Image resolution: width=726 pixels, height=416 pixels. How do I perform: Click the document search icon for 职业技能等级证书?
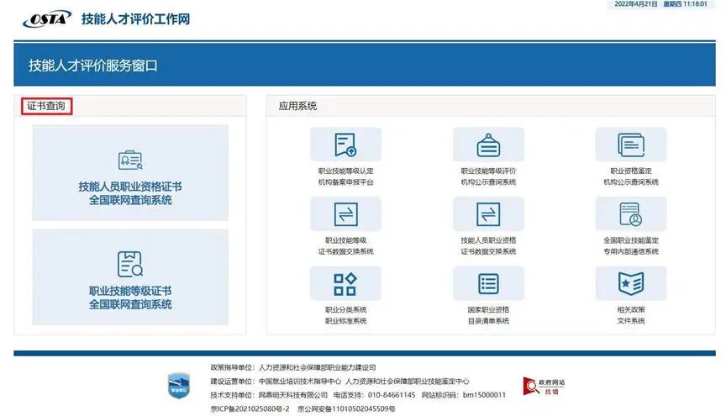pos(130,264)
